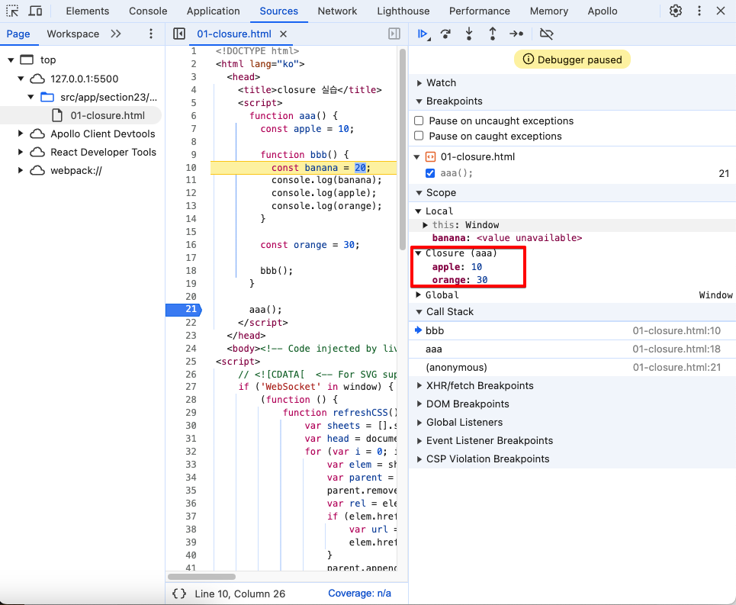Screen dimensions: 736x605
Task: Click the apple: 10 closure variable
Action: 457,266
